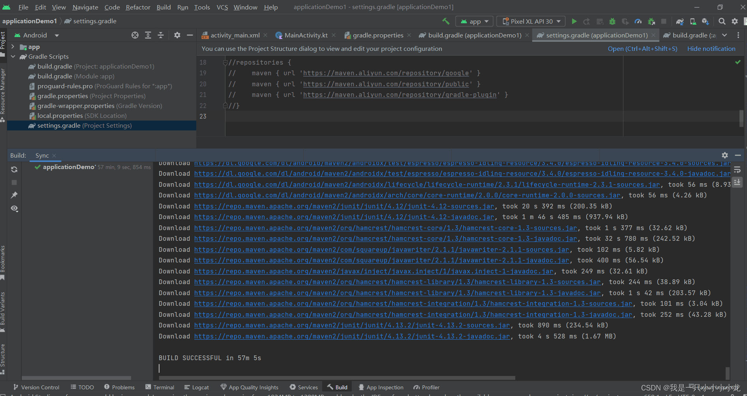747x396 pixels.
Task: Collapse the Gradle Scripts tree node
Action: click(x=13, y=56)
